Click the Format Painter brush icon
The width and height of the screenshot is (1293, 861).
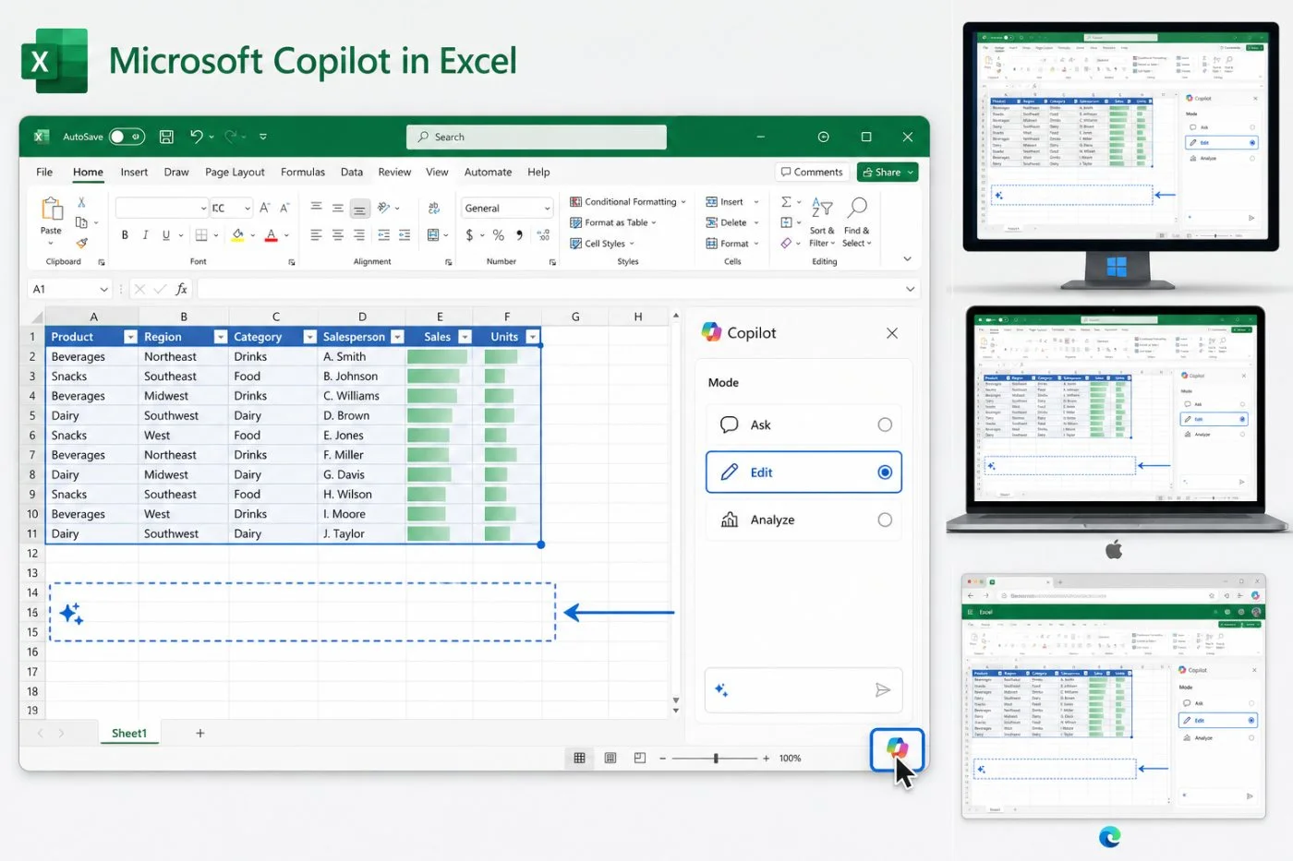81,243
